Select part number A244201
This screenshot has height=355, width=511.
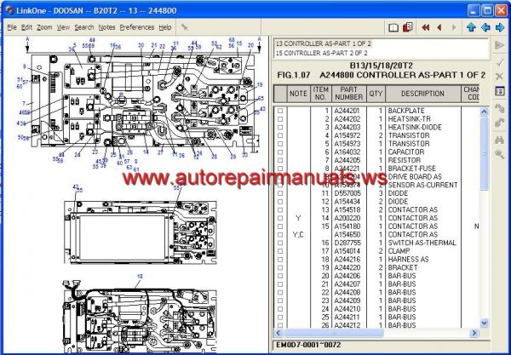click(347, 111)
